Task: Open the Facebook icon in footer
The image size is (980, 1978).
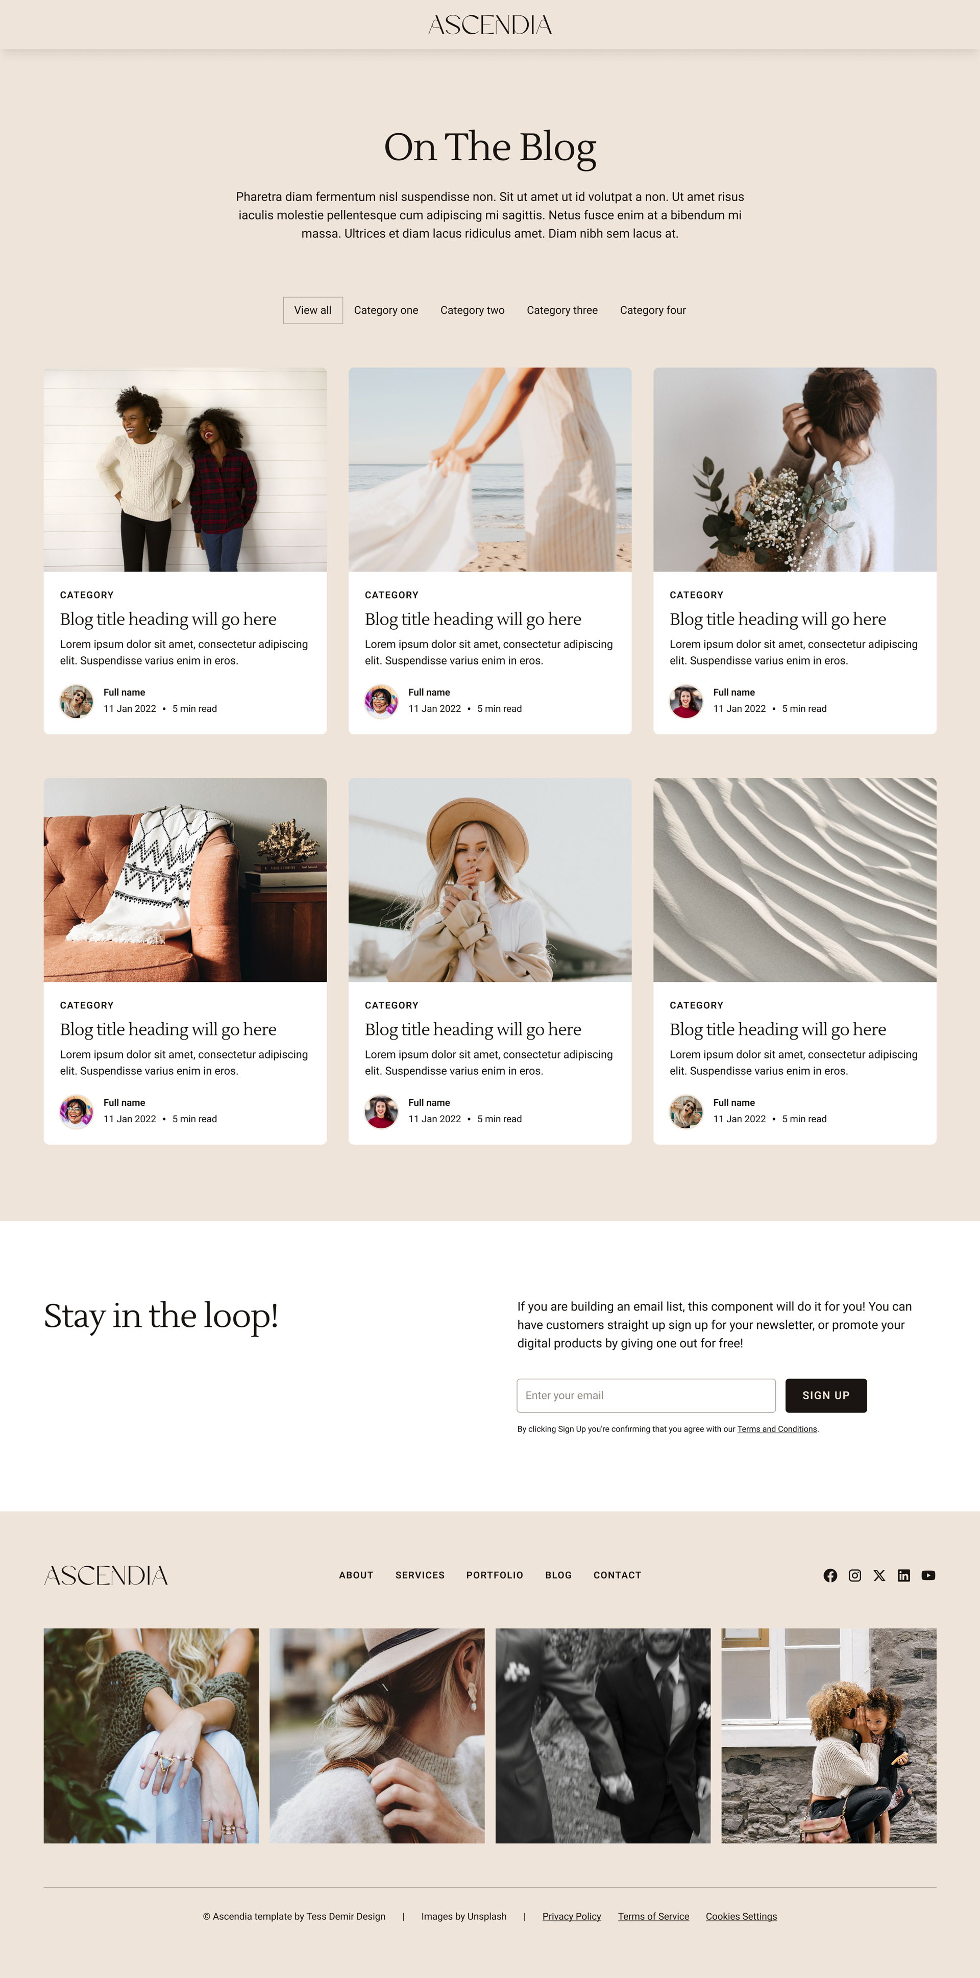Action: click(x=830, y=1575)
